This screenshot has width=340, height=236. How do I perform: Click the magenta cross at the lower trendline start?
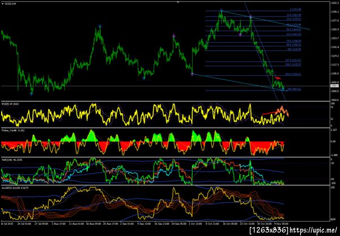192,74
